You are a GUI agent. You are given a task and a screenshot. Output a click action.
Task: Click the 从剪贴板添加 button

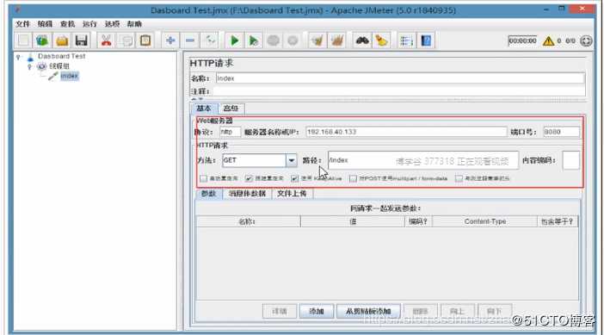[368, 311]
